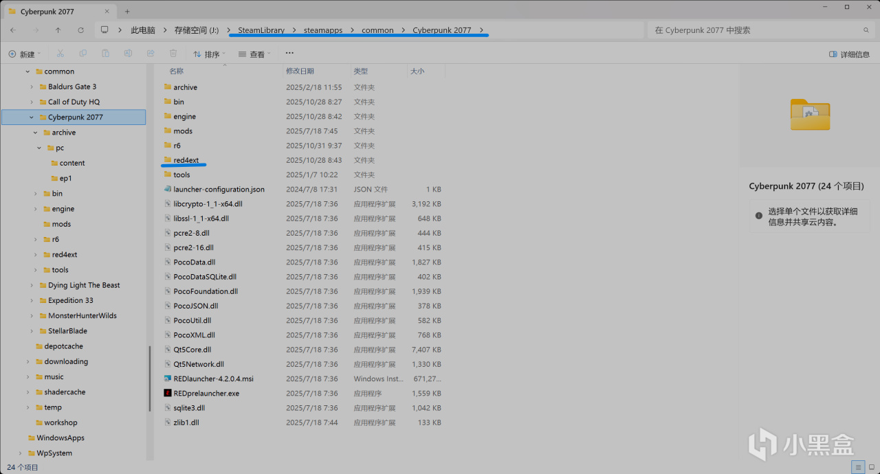Click the Copy icon in toolbar
Image resolution: width=880 pixels, height=474 pixels.
83,54
